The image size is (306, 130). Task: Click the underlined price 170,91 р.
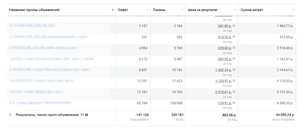pos(225,103)
